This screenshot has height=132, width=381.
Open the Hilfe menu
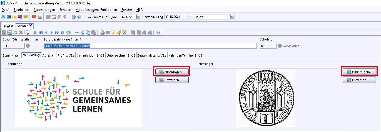coord(140,10)
